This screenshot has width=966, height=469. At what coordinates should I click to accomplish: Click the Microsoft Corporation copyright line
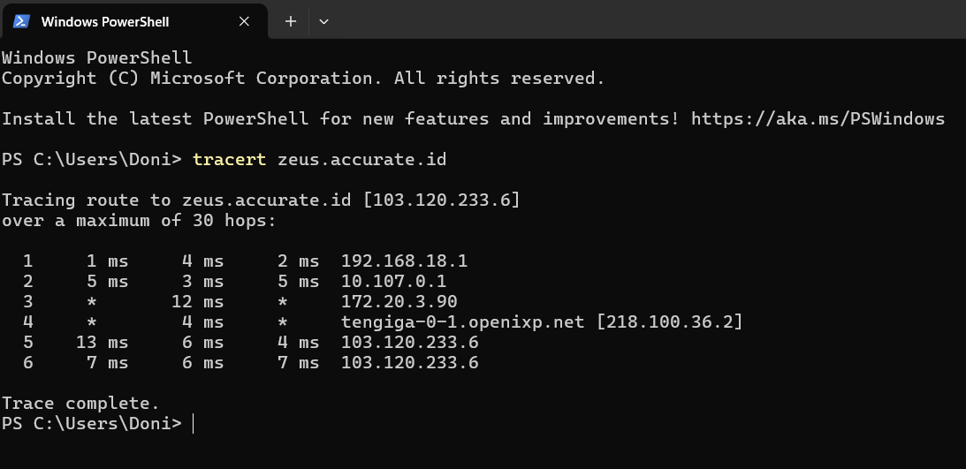(x=303, y=79)
